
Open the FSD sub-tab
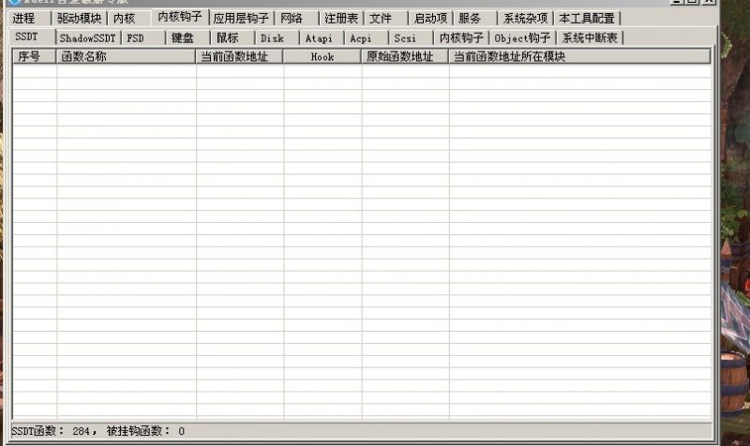[x=143, y=38]
